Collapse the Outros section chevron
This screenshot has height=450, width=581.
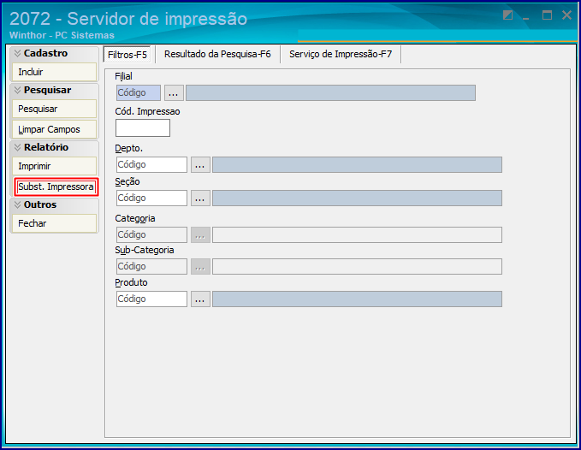click(17, 204)
